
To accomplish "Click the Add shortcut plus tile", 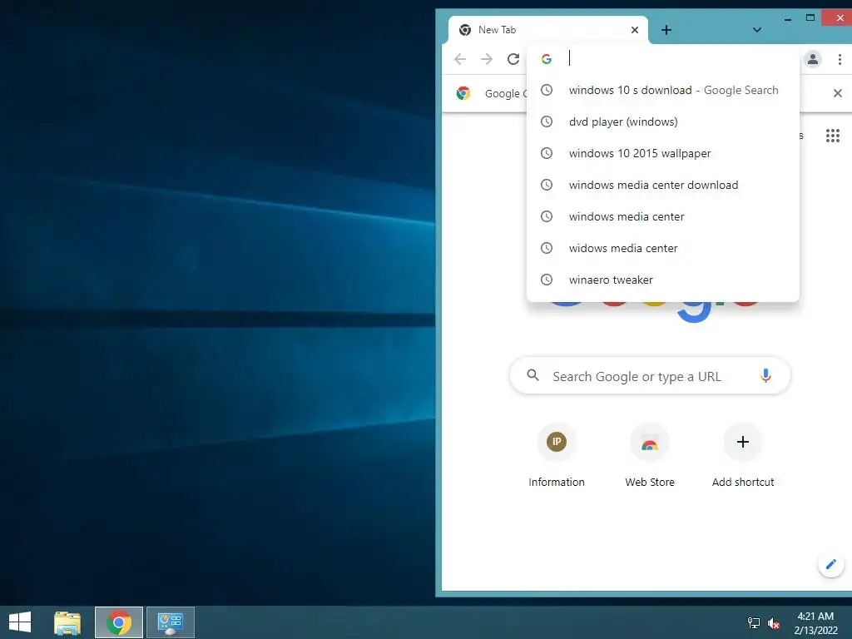I will (x=743, y=441).
